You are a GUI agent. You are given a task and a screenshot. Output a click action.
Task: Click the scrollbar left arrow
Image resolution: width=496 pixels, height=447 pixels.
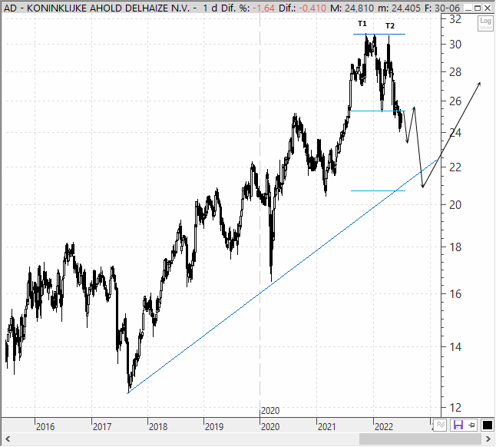pyautogui.click(x=8, y=439)
